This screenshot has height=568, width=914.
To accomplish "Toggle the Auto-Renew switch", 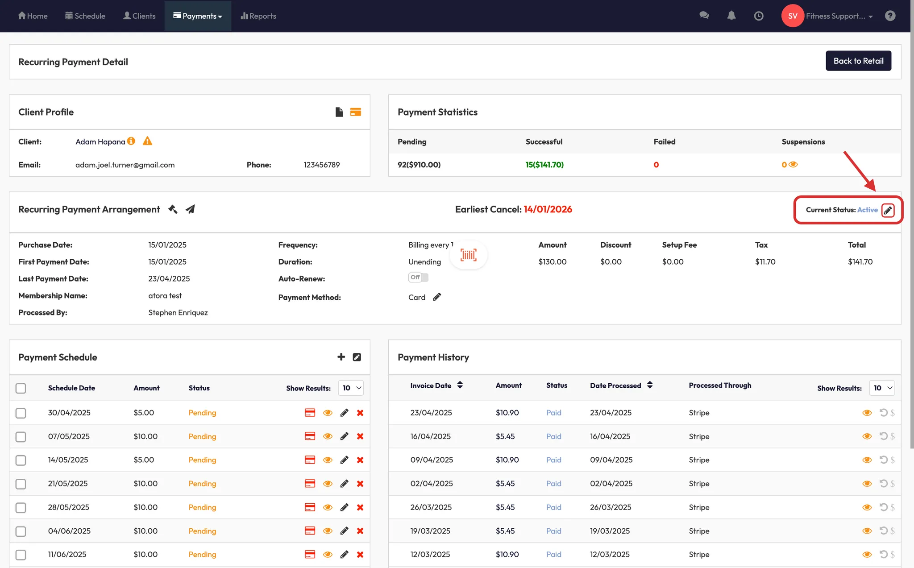I will [418, 278].
